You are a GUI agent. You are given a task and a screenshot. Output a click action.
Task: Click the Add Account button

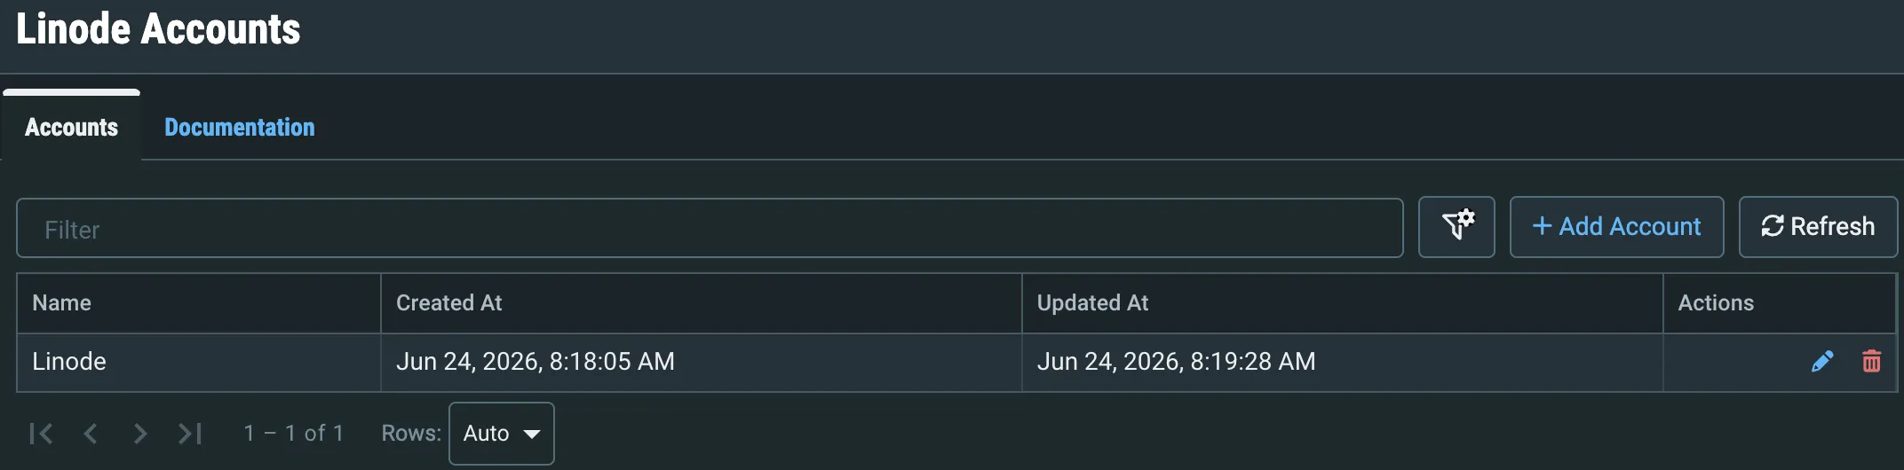coord(1616,227)
